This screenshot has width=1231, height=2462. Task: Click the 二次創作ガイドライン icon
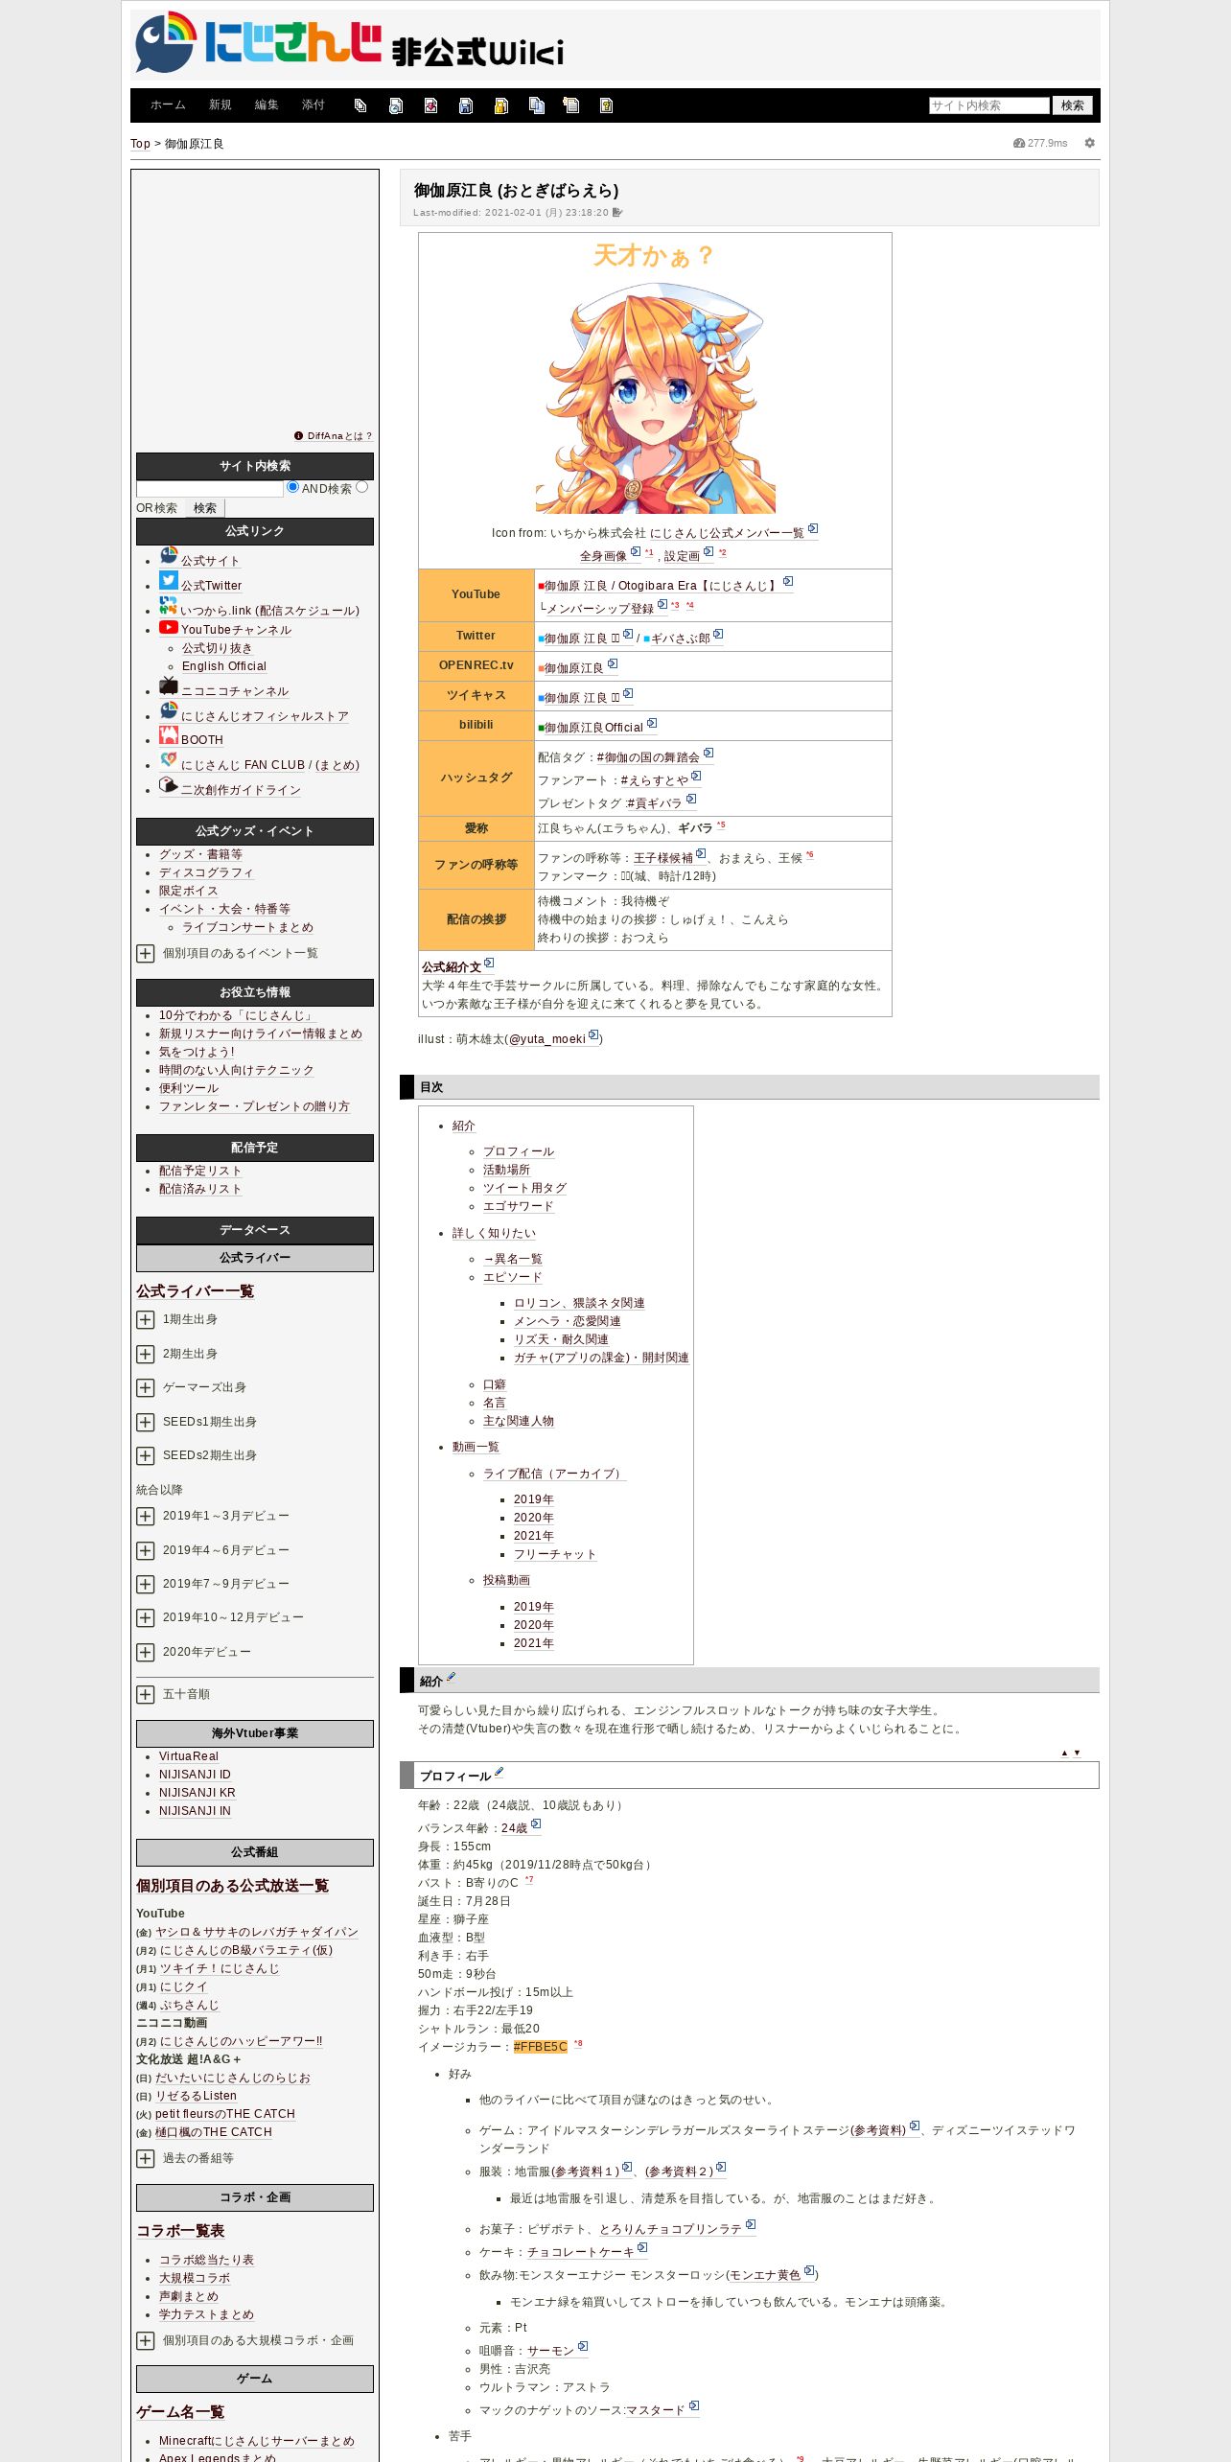pyautogui.click(x=169, y=784)
